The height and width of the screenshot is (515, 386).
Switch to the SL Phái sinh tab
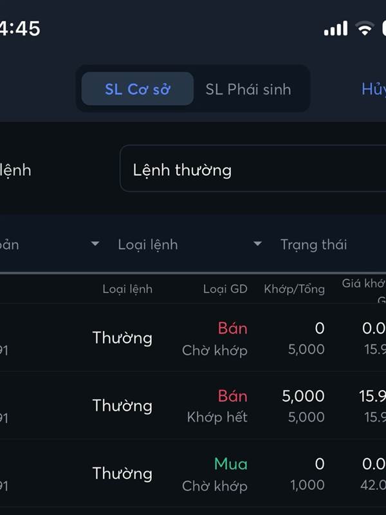click(x=248, y=89)
